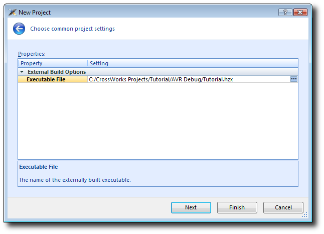Open the browse ellipsis for Executable File
This screenshot has height=234, width=324.
tap(294, 79)
